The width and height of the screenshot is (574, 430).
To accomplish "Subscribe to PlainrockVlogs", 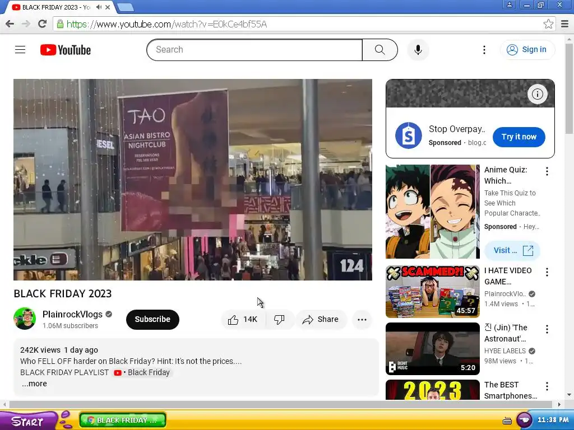I will [152, 319].
